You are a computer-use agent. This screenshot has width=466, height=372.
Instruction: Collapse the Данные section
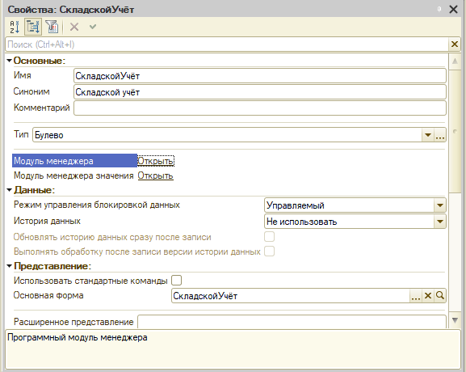click(x=9, y=190)
